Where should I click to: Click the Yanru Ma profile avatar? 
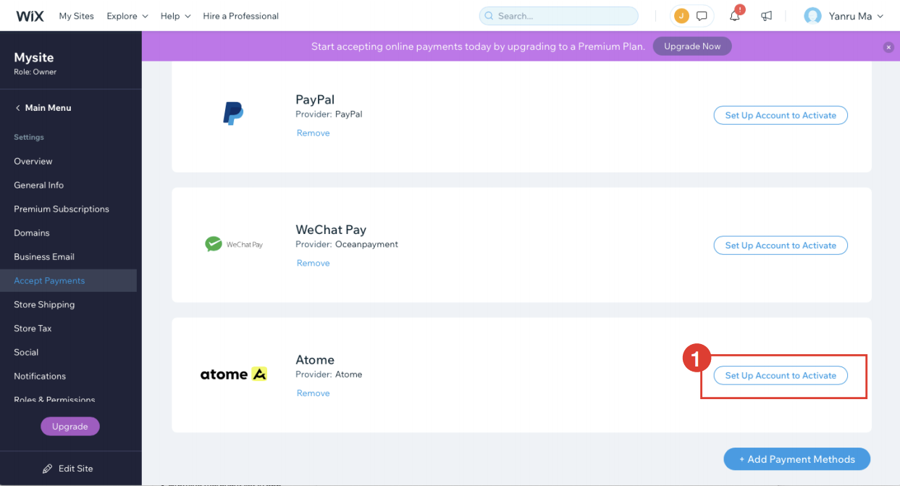pos(812,15)
